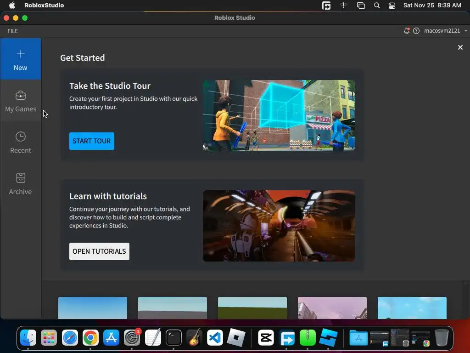Select the pink city template thumbnail

click(332, 308)
